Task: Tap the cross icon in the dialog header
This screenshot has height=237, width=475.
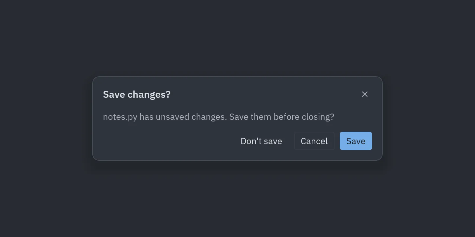Action: click(364, 94)
